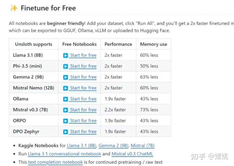Follow the Mistral v0.3 ChatML link
Screen dimensions: 234x166
(132, 154)
